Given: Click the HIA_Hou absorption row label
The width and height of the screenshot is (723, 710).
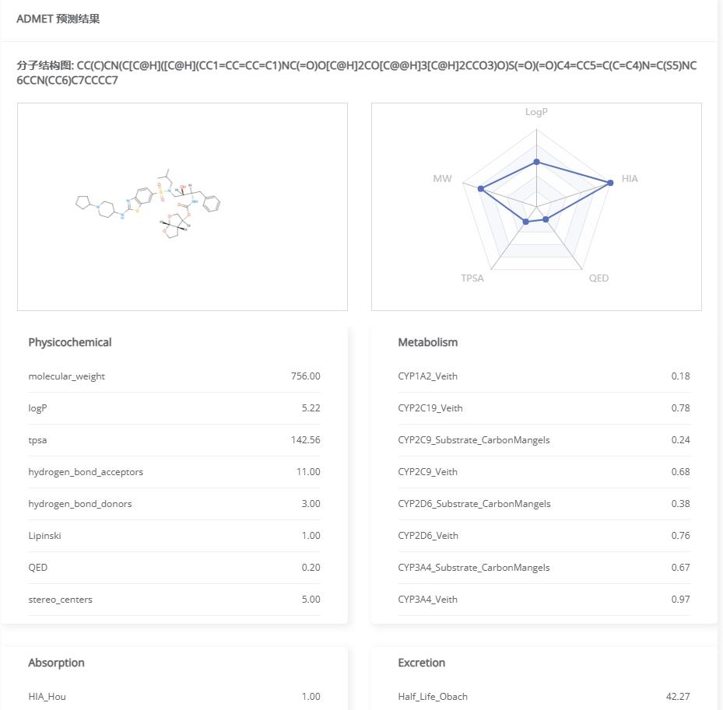Looking at the screenshot, I should point(47,697).
